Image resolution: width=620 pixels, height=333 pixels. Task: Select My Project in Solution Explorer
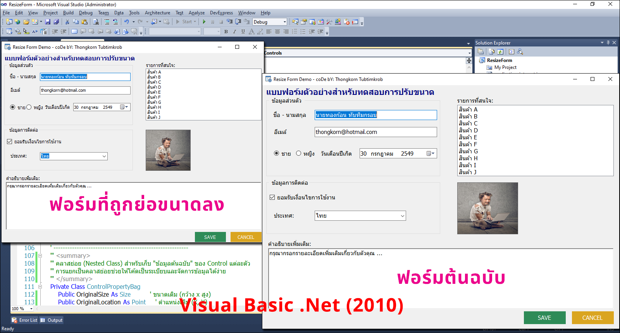pyautogui.click(x=505, y=67)
